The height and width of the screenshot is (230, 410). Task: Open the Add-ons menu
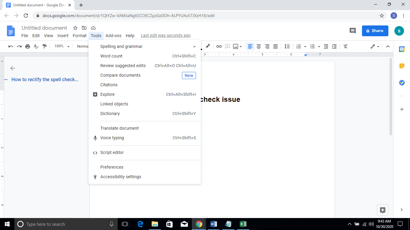(x=113, y=35)
